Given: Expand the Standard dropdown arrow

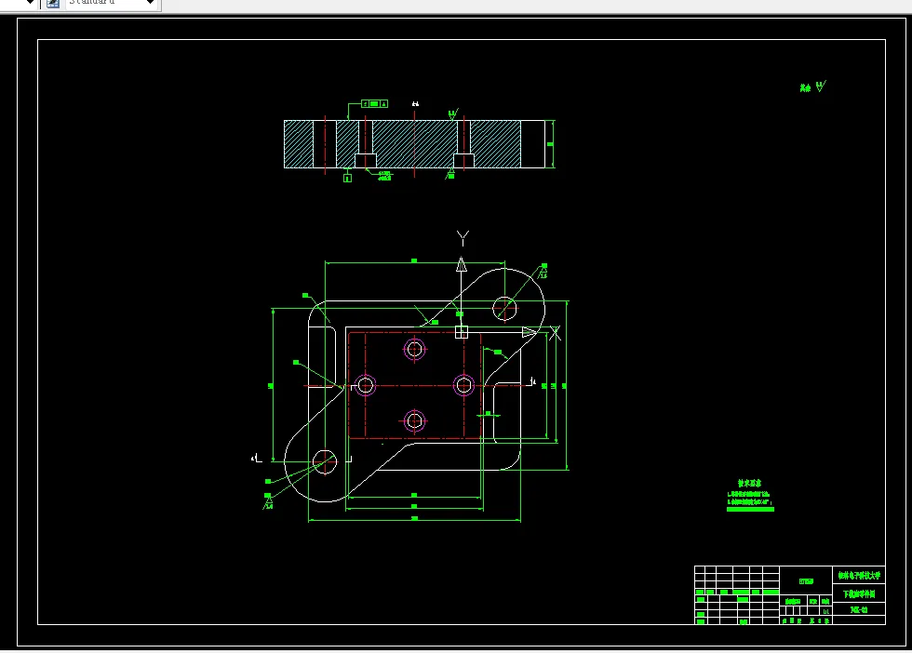Looking at the screenshot, I should pos(150,3).
